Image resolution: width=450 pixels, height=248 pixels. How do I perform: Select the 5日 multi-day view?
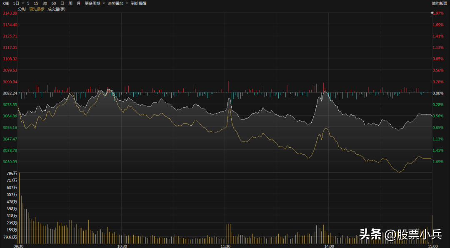[x=16, y=3]
